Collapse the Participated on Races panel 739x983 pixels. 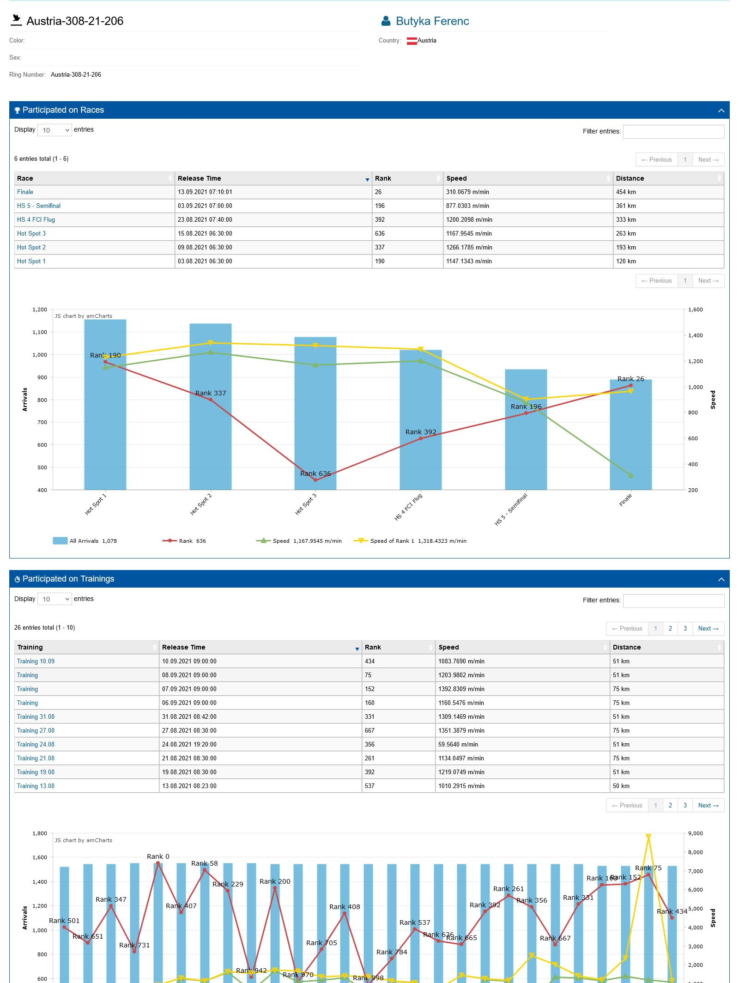[x=721, y=110]
